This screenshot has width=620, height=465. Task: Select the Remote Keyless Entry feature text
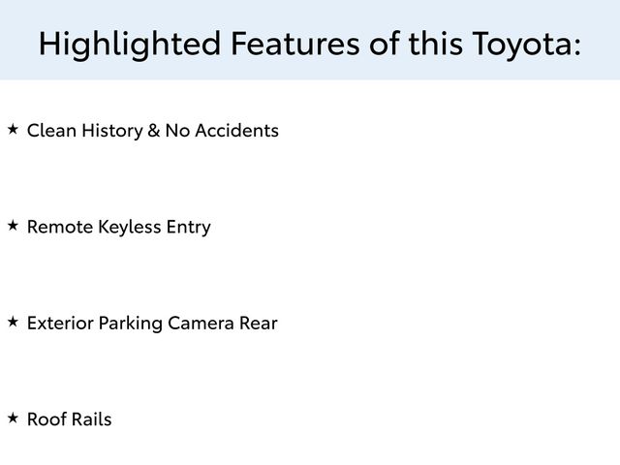click(x=118, y=228)
